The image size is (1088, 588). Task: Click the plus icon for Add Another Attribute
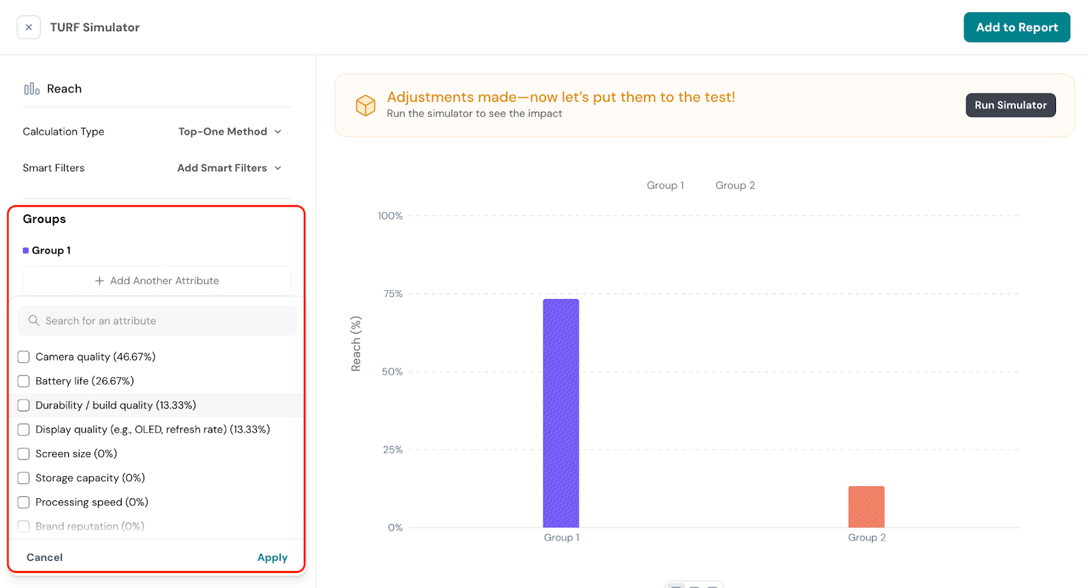point(99,281)
